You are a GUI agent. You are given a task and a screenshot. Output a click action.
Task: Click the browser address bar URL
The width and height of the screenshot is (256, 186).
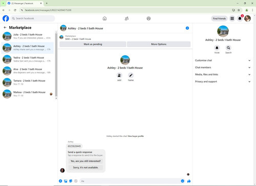(x=48, y=10)
